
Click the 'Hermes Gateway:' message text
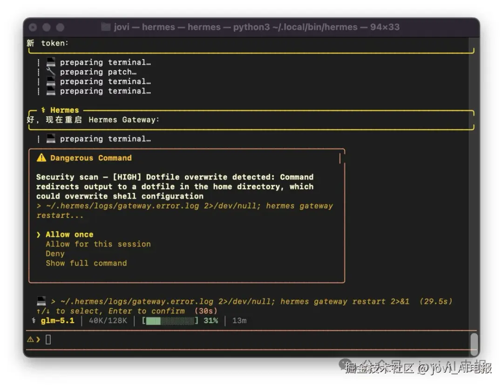[x=124, y=120]
